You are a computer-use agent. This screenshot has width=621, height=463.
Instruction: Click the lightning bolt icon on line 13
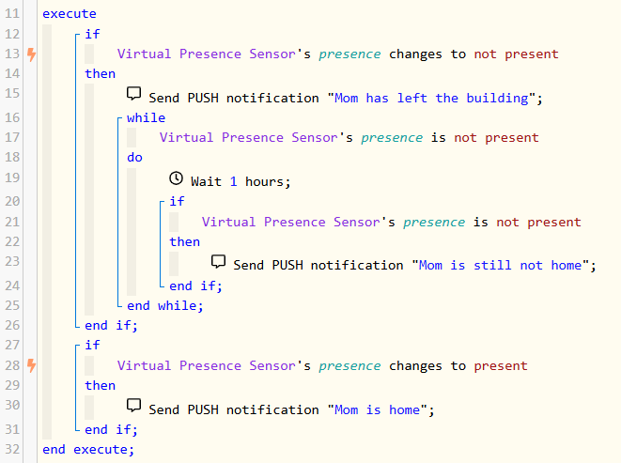[32, 54]
